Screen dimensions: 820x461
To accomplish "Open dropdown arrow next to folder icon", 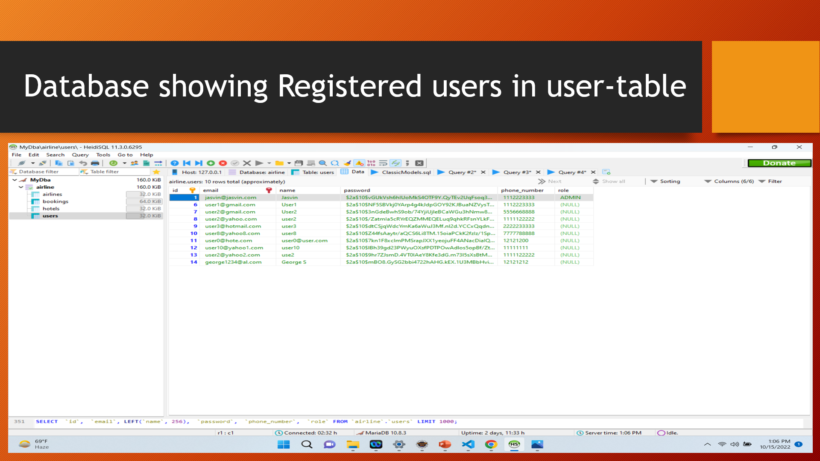I will (x=289, y=163).
